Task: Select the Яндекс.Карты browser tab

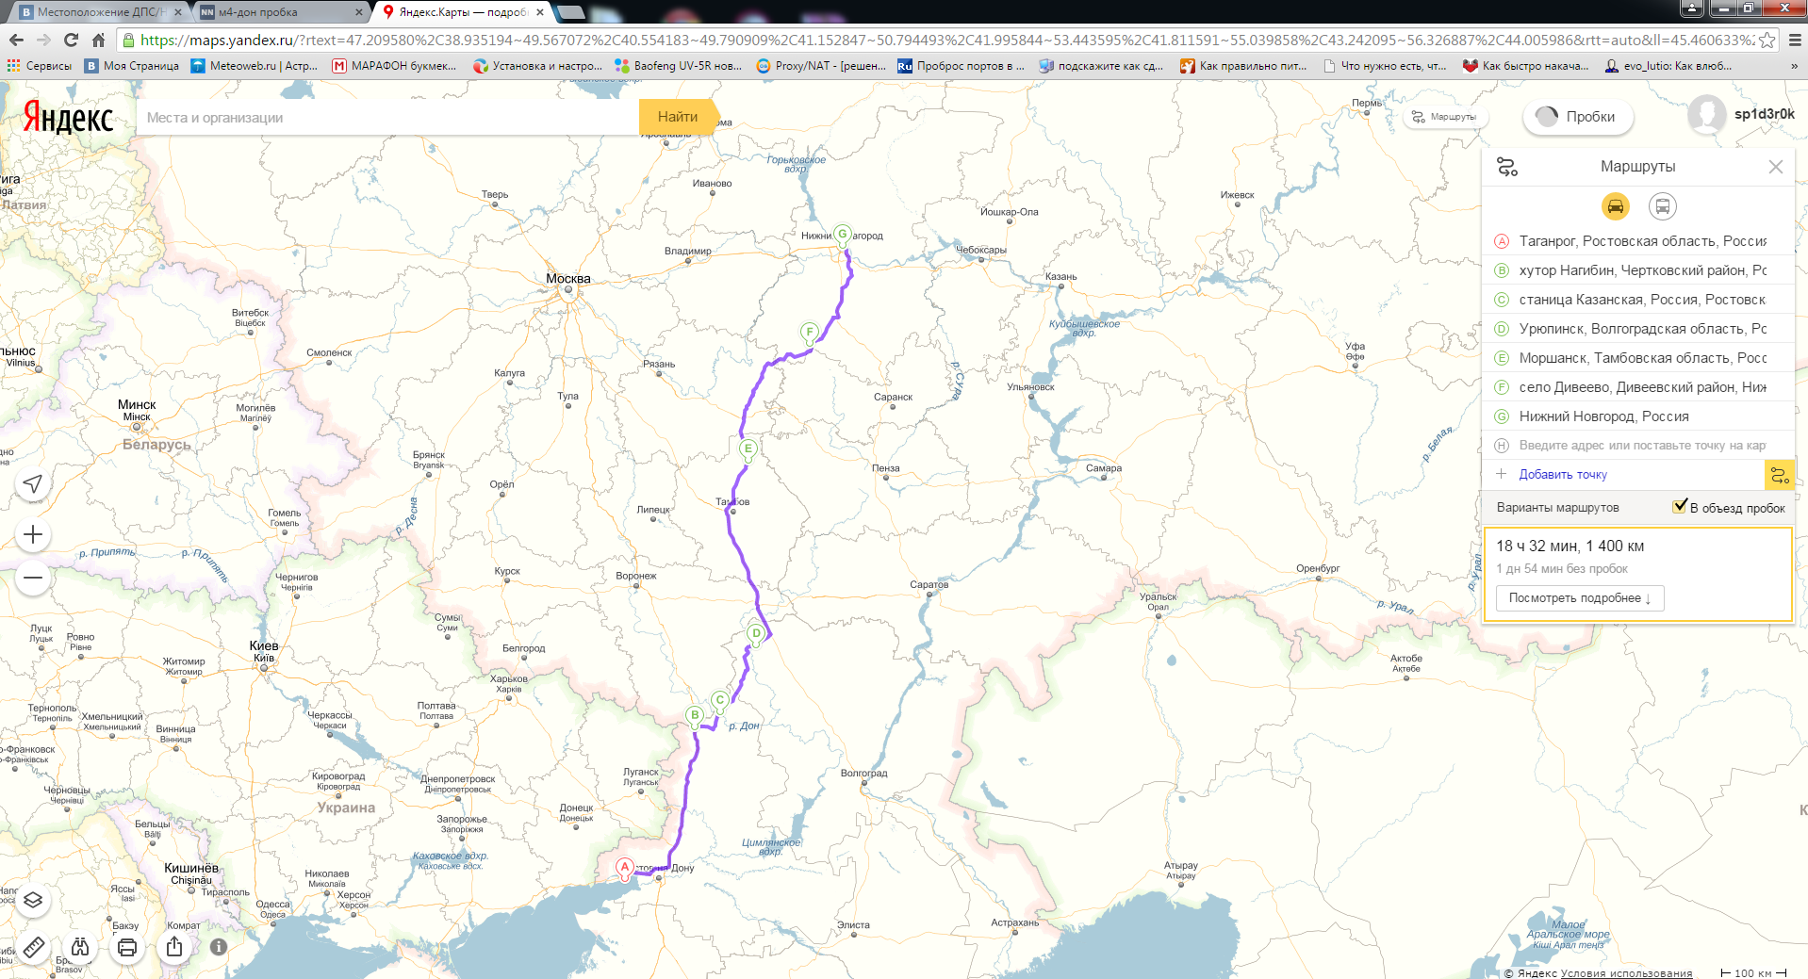Action: coord(462,12)
